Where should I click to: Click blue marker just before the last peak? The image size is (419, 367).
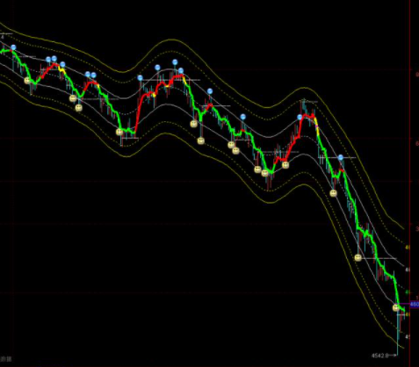(300, 117)
